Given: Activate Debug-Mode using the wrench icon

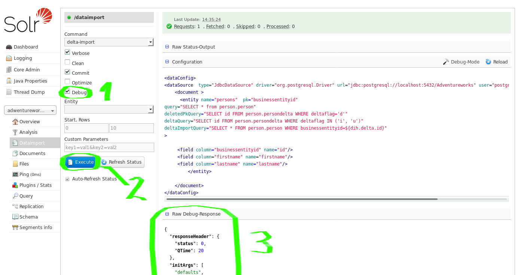Looking at the screenshot, I should point(447,62).
